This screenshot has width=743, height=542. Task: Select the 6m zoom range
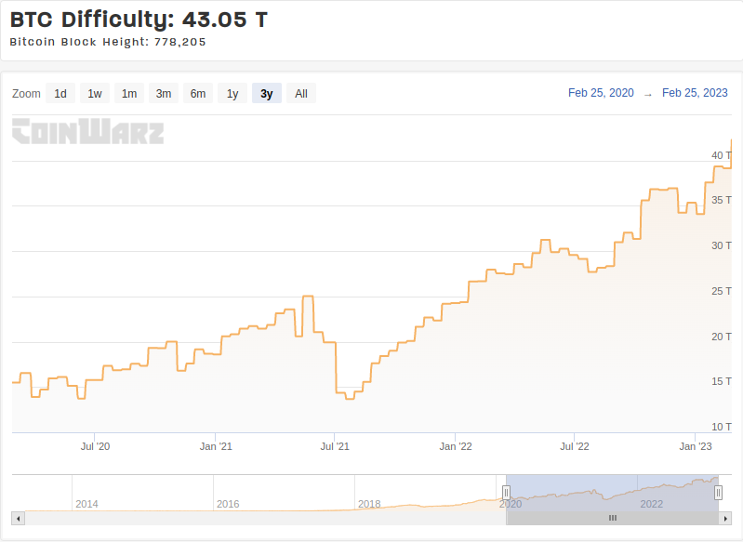point(198,93)
